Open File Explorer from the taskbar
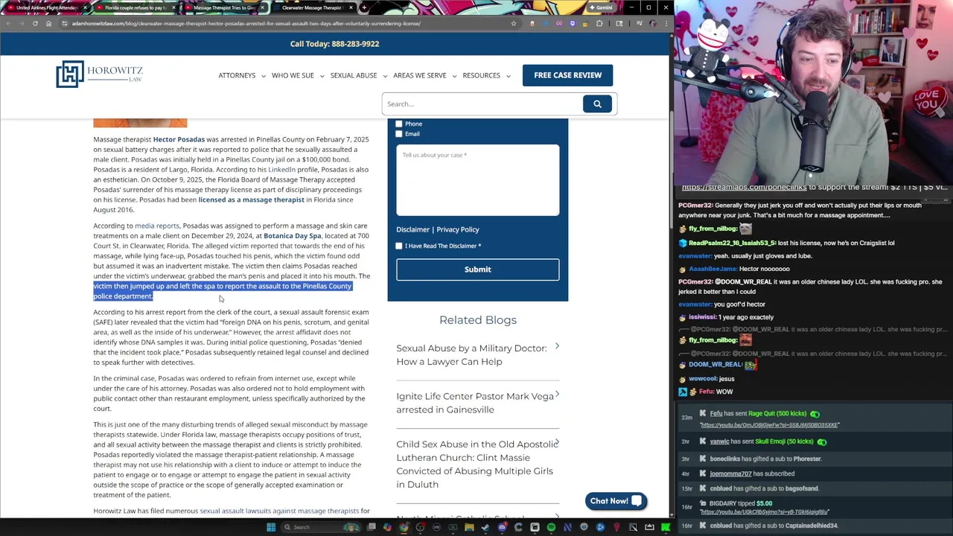Viewport: 953px width, 536px height. [x=469, y=527]
